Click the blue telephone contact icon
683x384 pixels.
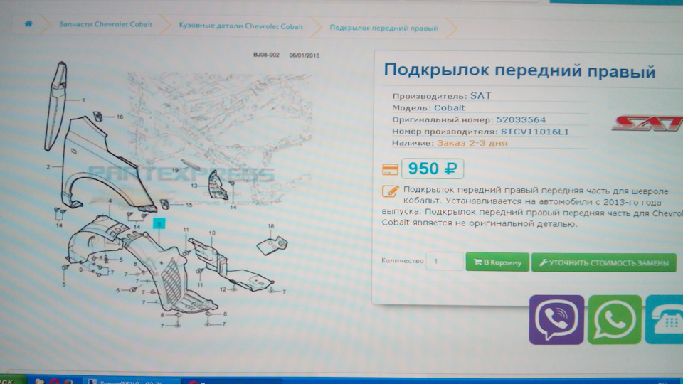pos(665,319)
